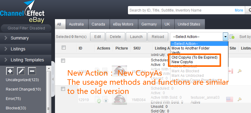251x113 pixels.
Task: Click the gavel icon next to Canada flag
Action: (239, 71)
